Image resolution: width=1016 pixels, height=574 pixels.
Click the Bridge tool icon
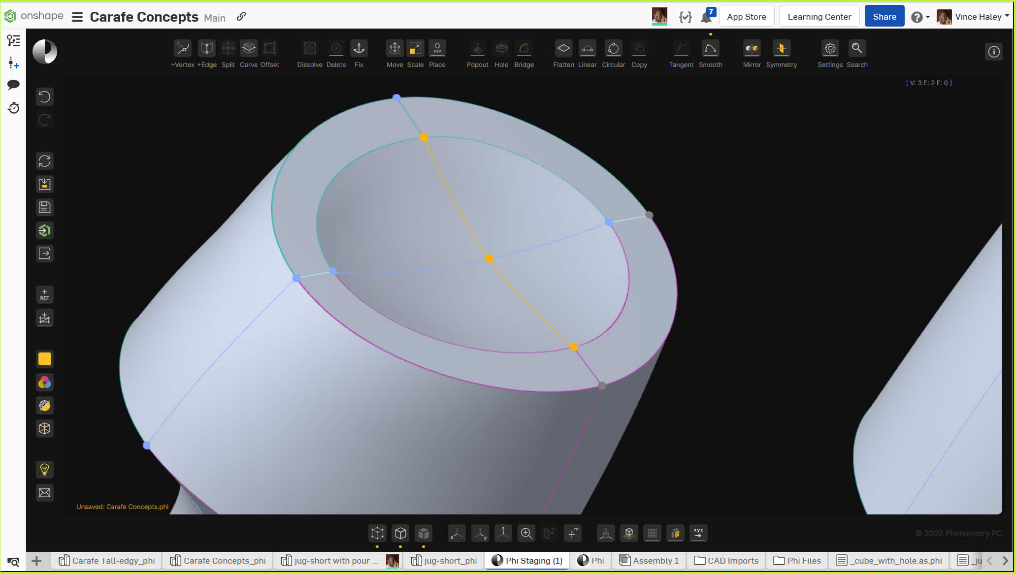[x=524, y=49]
